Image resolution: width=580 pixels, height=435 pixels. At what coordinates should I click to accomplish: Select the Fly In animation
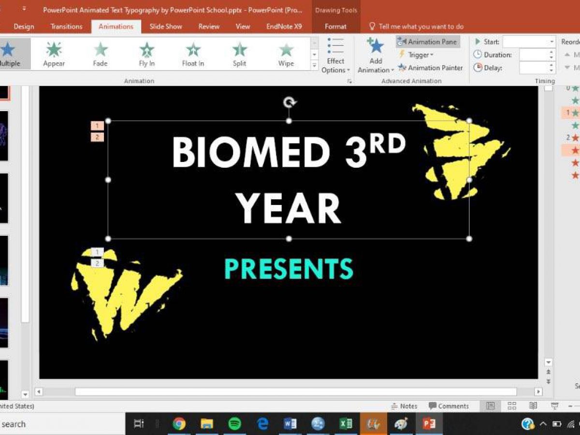pyautogui.click(x=146, y=53)
